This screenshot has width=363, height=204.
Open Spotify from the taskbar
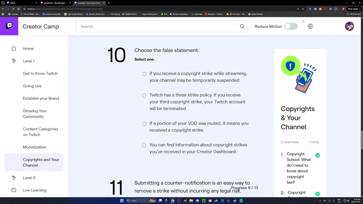(x=241, y=201)
